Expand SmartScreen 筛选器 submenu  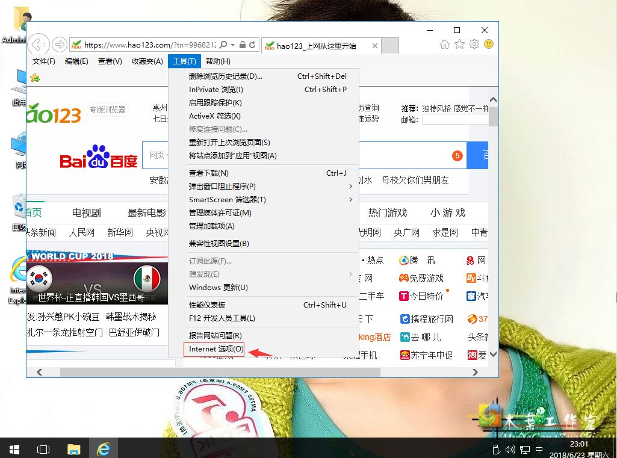[350, 199]
